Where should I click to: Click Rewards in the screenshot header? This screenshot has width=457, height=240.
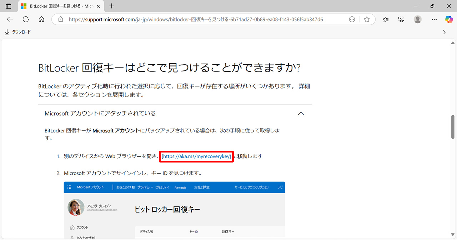[180, 187]
